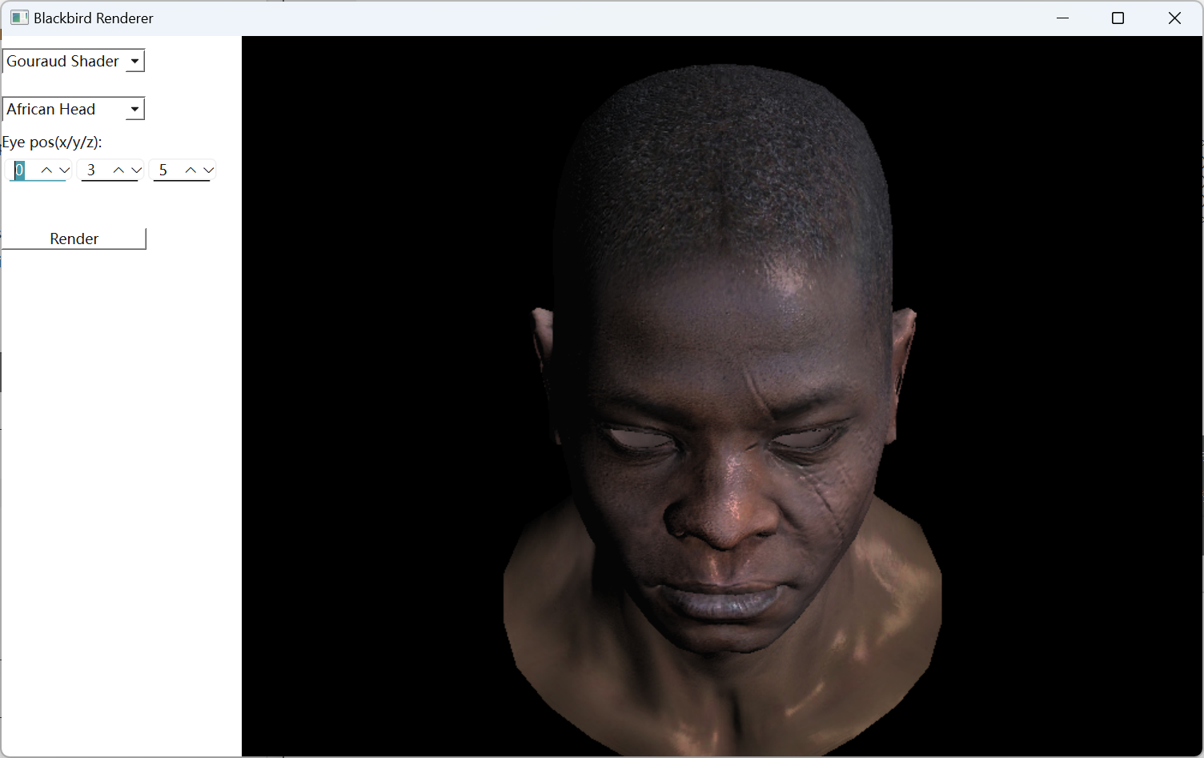Image resolution: width=1204 pixels, height=758 pixels.
Task: Maximize the Blackbird Renderer window
Action: (1118, 18)
